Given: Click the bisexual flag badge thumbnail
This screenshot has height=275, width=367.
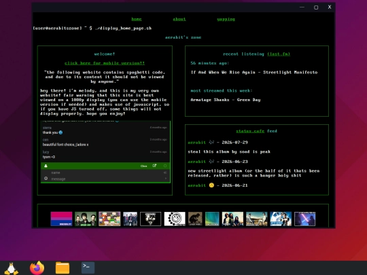Looking at the screenshot, I should pos(61,219).
